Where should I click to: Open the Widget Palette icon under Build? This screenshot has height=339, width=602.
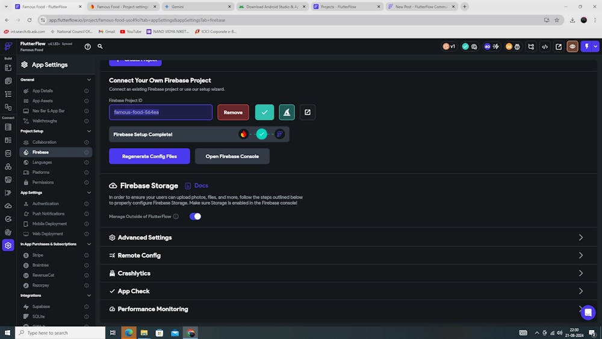8,68
